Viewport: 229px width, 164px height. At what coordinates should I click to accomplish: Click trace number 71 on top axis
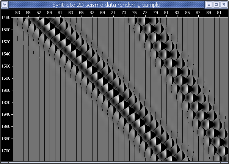point(113,13)
